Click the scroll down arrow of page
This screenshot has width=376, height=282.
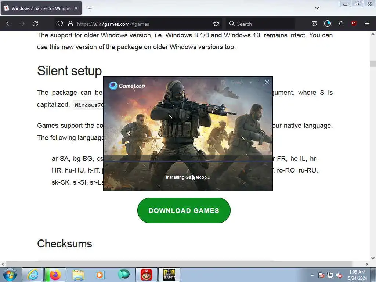pyautogui.click(x=373, y=258)
